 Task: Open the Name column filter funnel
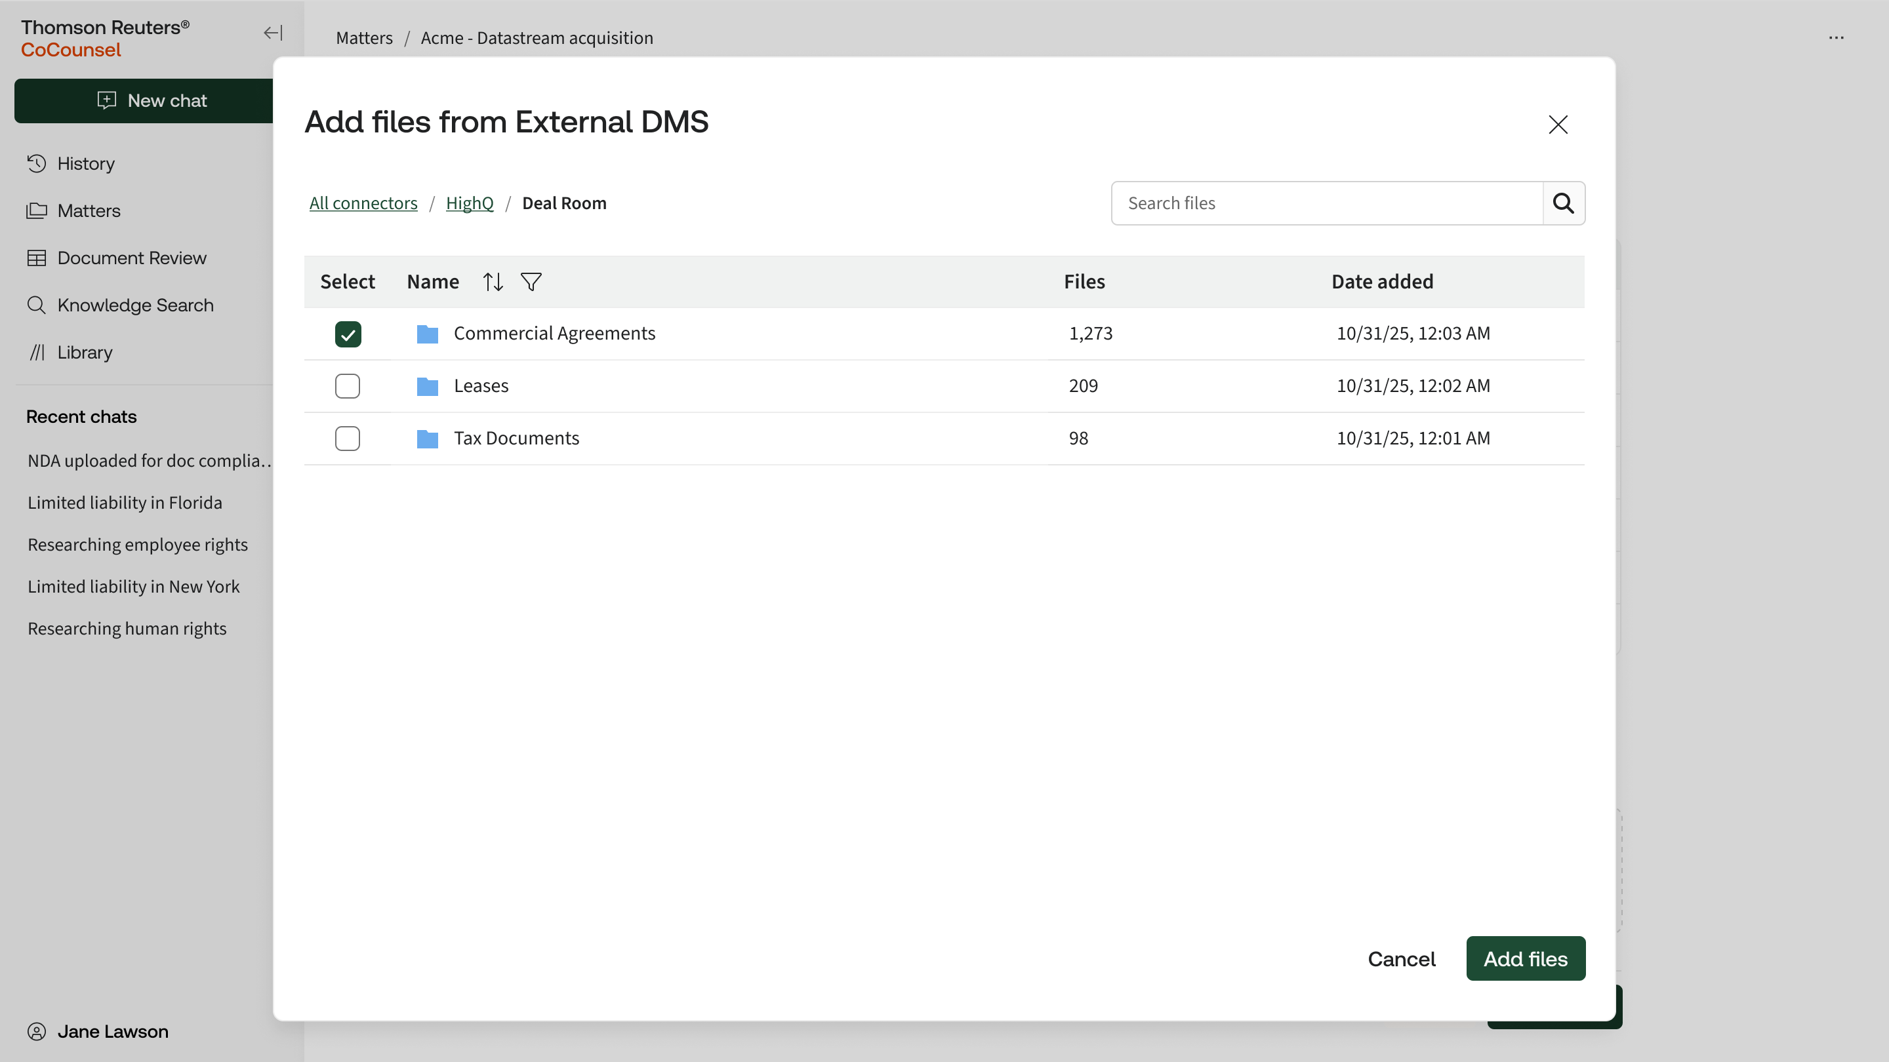tap(531, 281)
